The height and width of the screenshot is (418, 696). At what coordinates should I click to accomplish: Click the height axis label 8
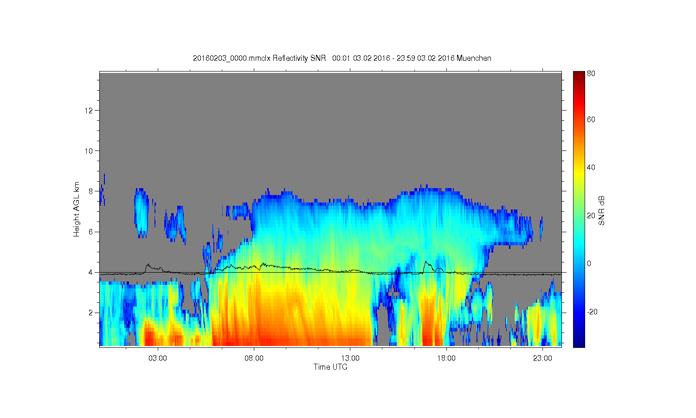pyautogui.click(x=91, y=191)
